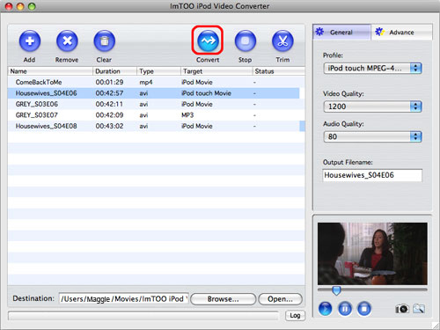This screenshot has width=440, height=330.
Task: Sort by the Duration column header
Action: click(114, 71)
